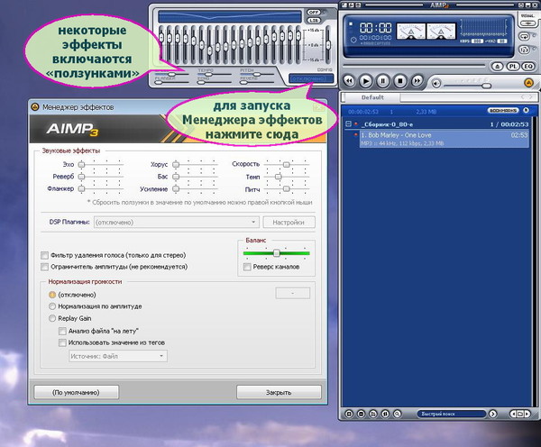Select the (отключено) normalization radio button
This screenshot has height=447, width=541.
[x=52, y=295]
